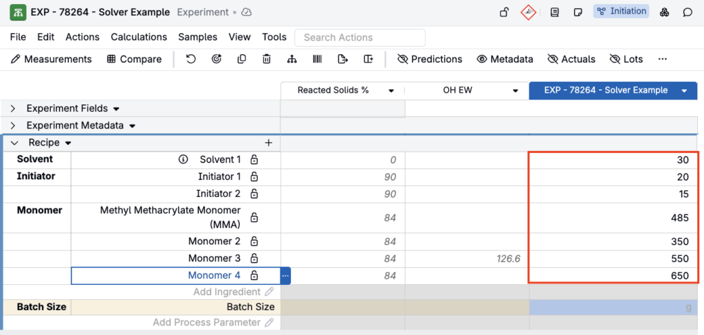Open the Recipe dropdown arrow
704x335 pixels.
click(x=68, y=143)
